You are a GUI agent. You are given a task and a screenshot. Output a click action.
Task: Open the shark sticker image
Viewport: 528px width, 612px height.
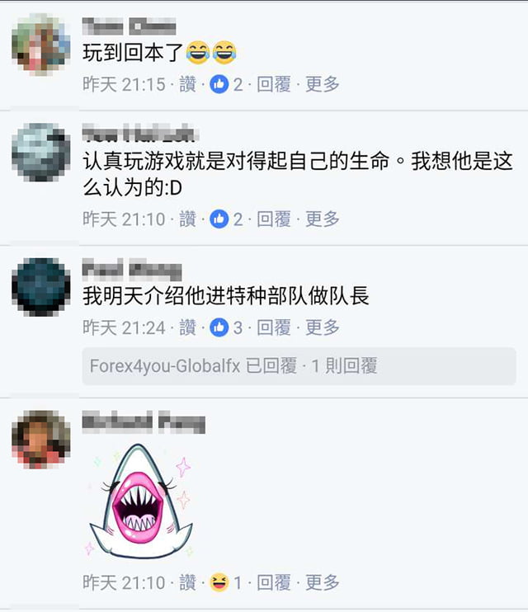[x=140, y=501]
